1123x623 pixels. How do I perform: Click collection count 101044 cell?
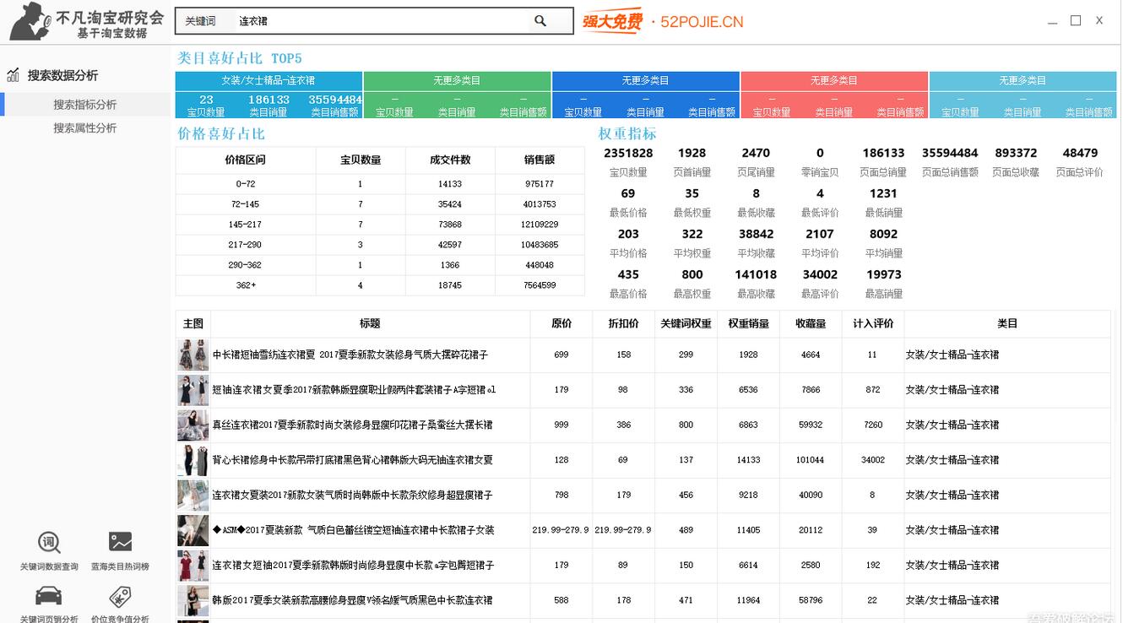(811, 460)
